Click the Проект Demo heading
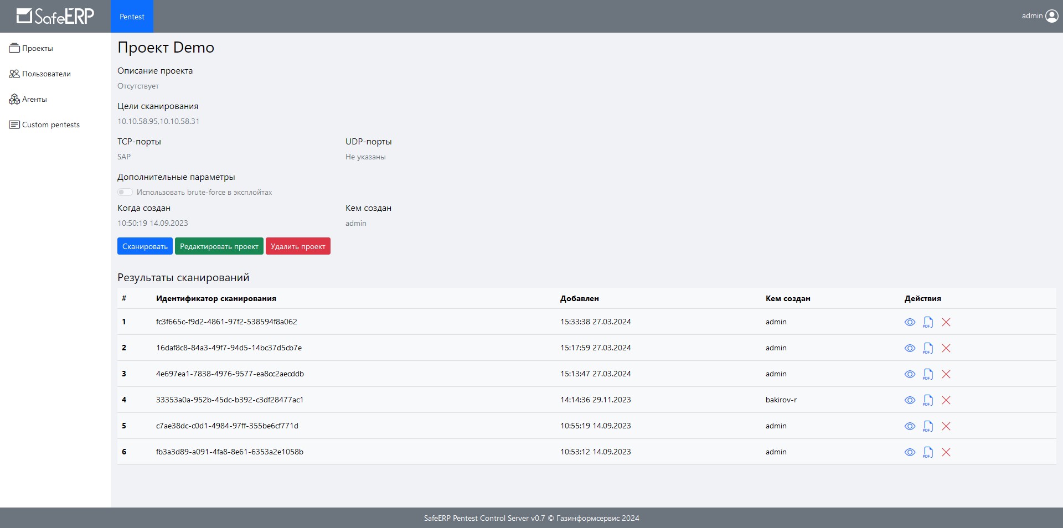Viewport: 1063px width, 528px height. [166, 48]
